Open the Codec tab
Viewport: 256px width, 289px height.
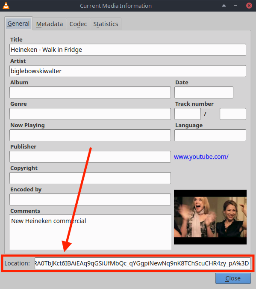(x=78, y=24)
